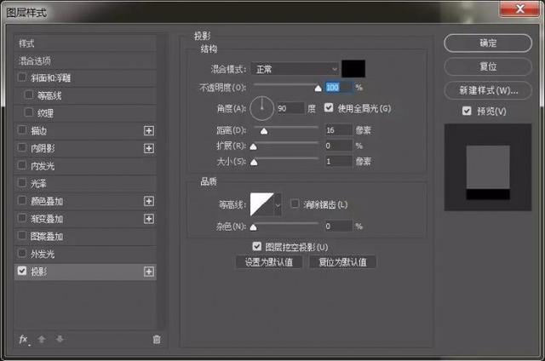
Task: Click the plus icon next to 内阴影
Action: coord(149,148)
